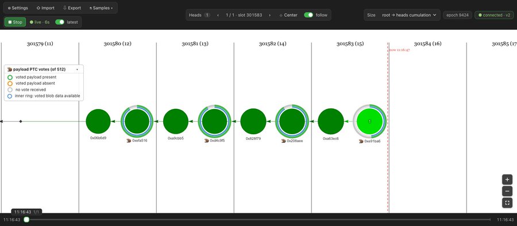This screenshot has width=517, height=226.
Task: Stop the live stream
Action: [x=15, y=22]
